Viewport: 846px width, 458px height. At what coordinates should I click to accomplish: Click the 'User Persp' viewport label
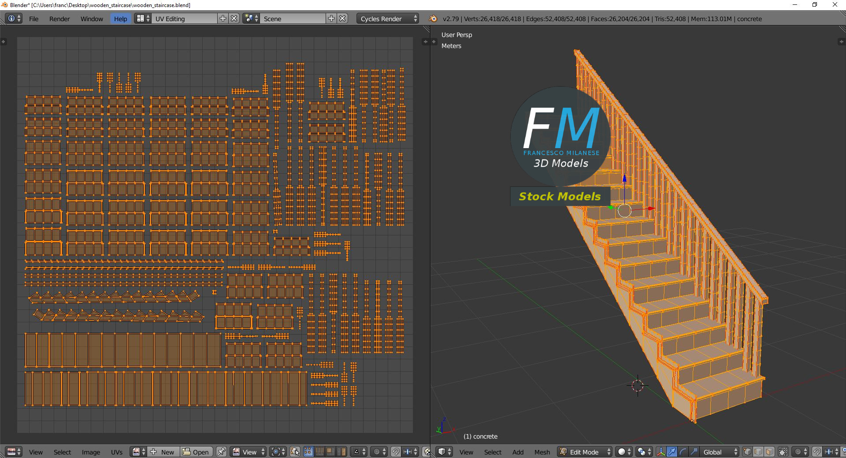(456, 35)
